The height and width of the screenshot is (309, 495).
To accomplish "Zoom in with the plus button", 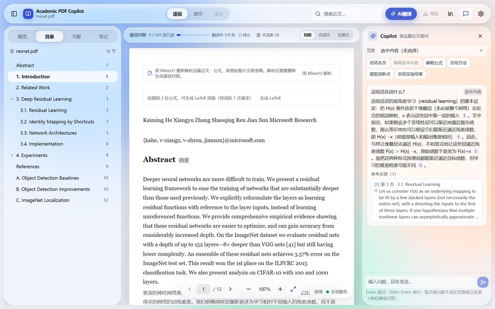I will (280, 289).
